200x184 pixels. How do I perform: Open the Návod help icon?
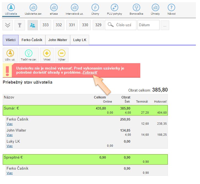pos(171,8)
